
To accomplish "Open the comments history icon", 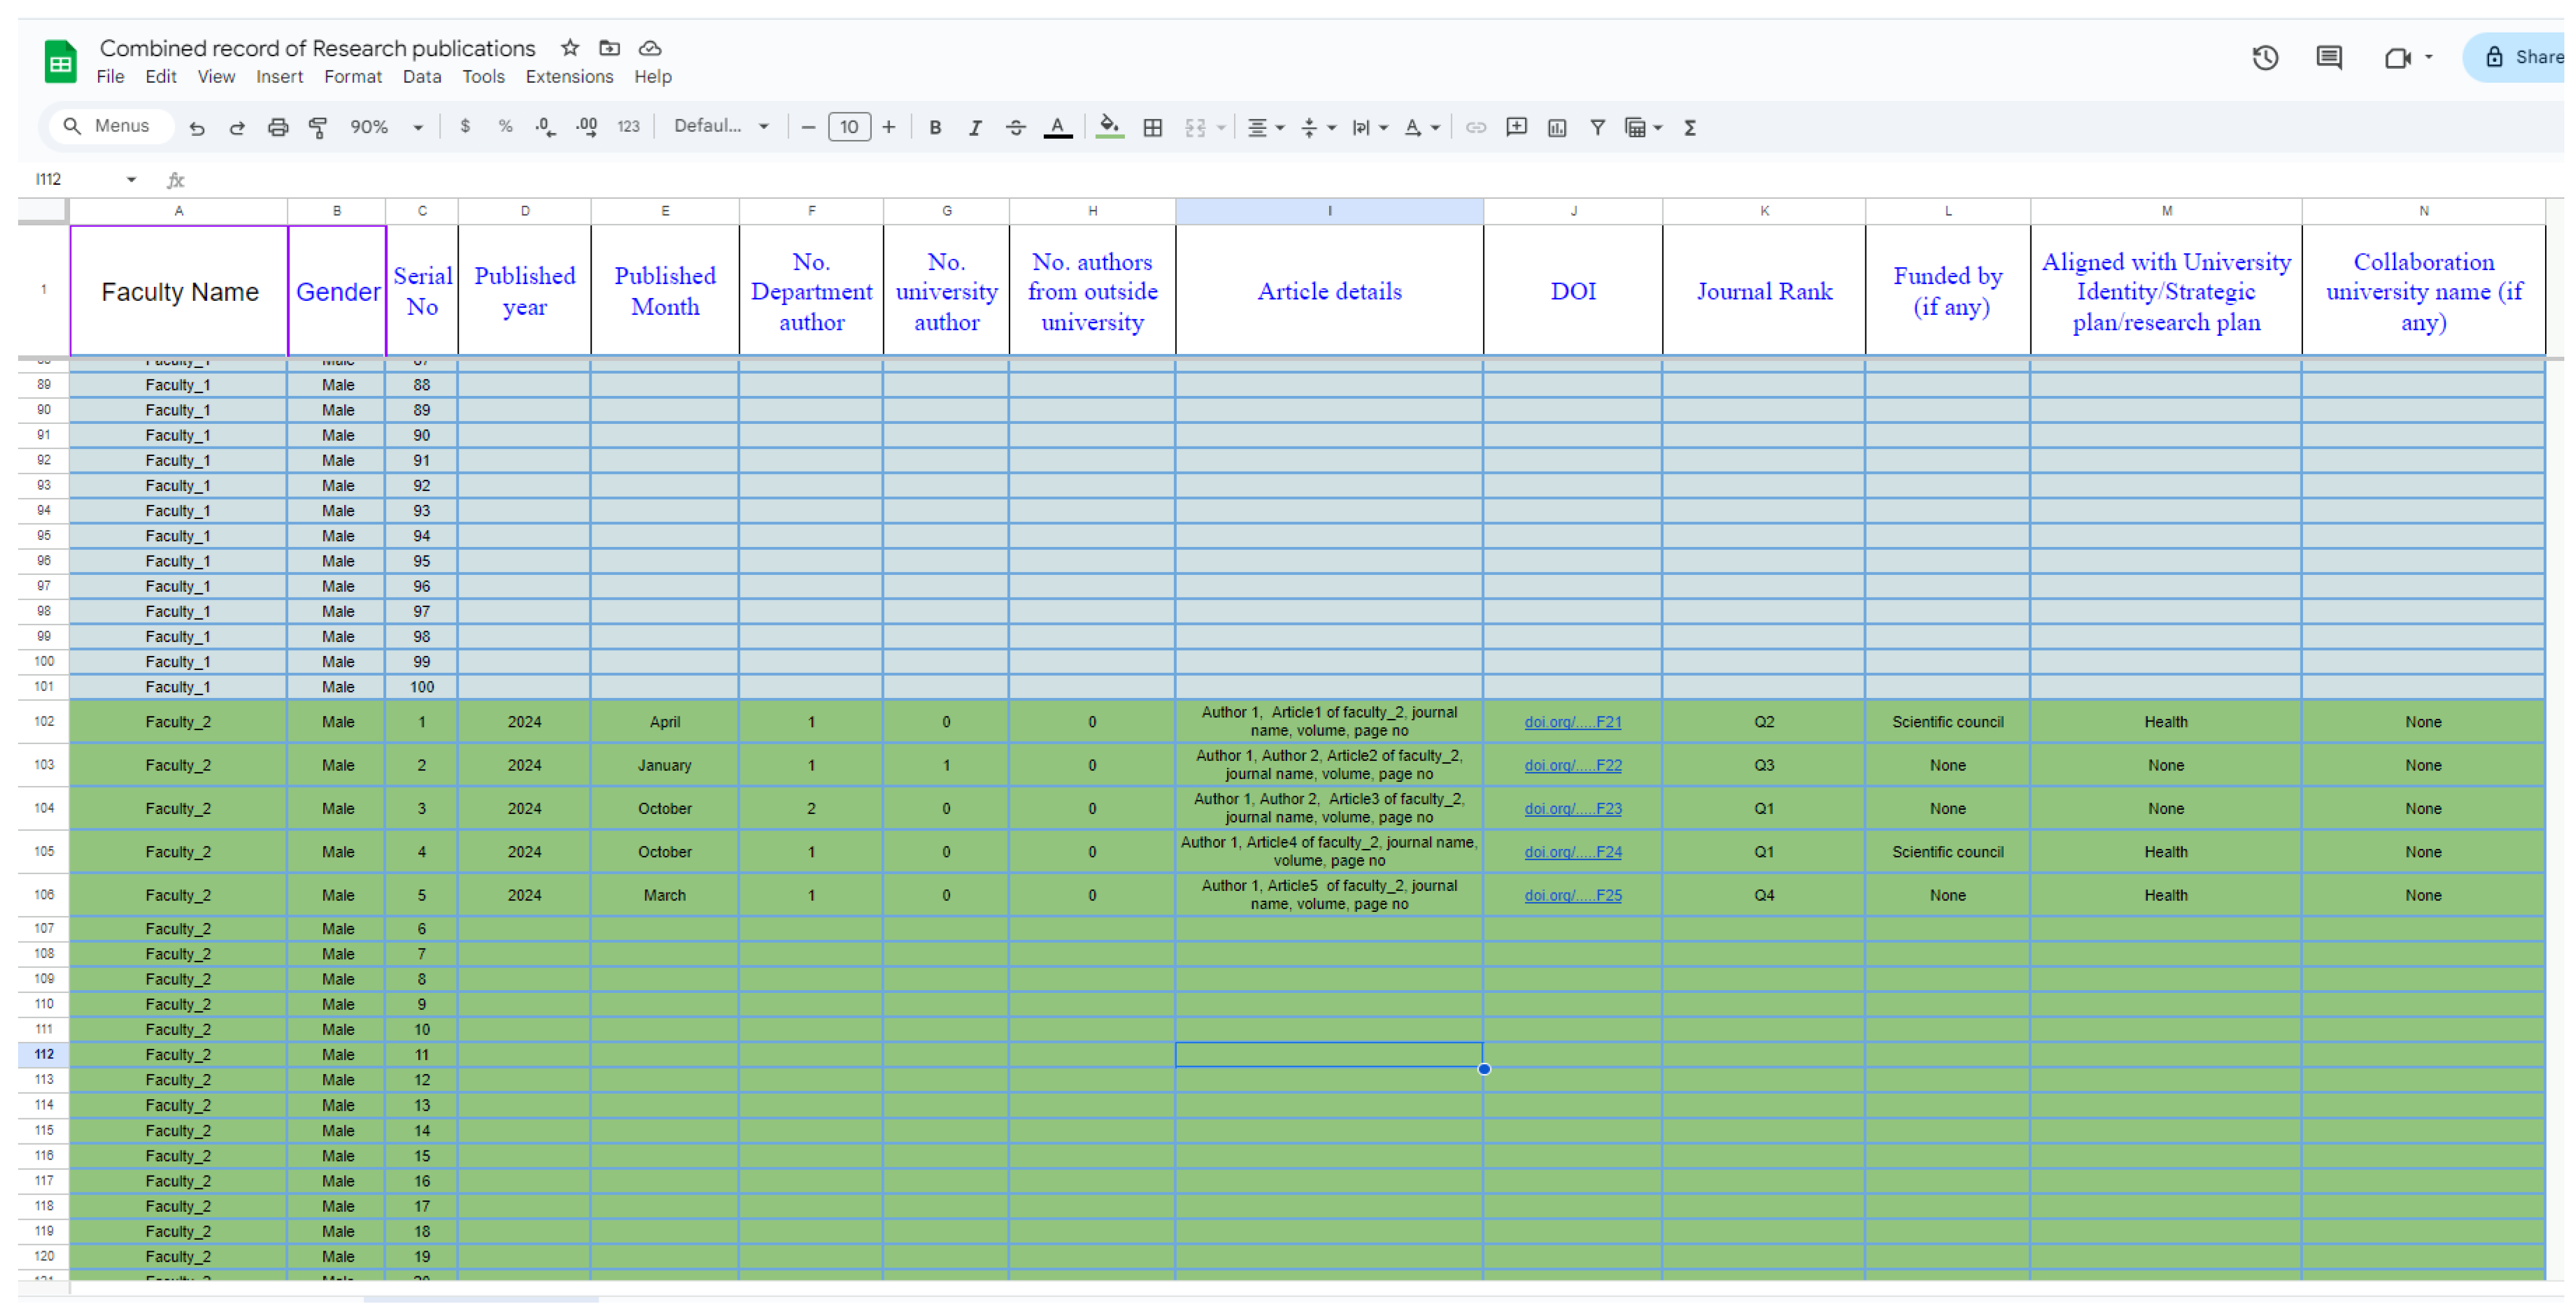I will click(x=2329, y=58).
